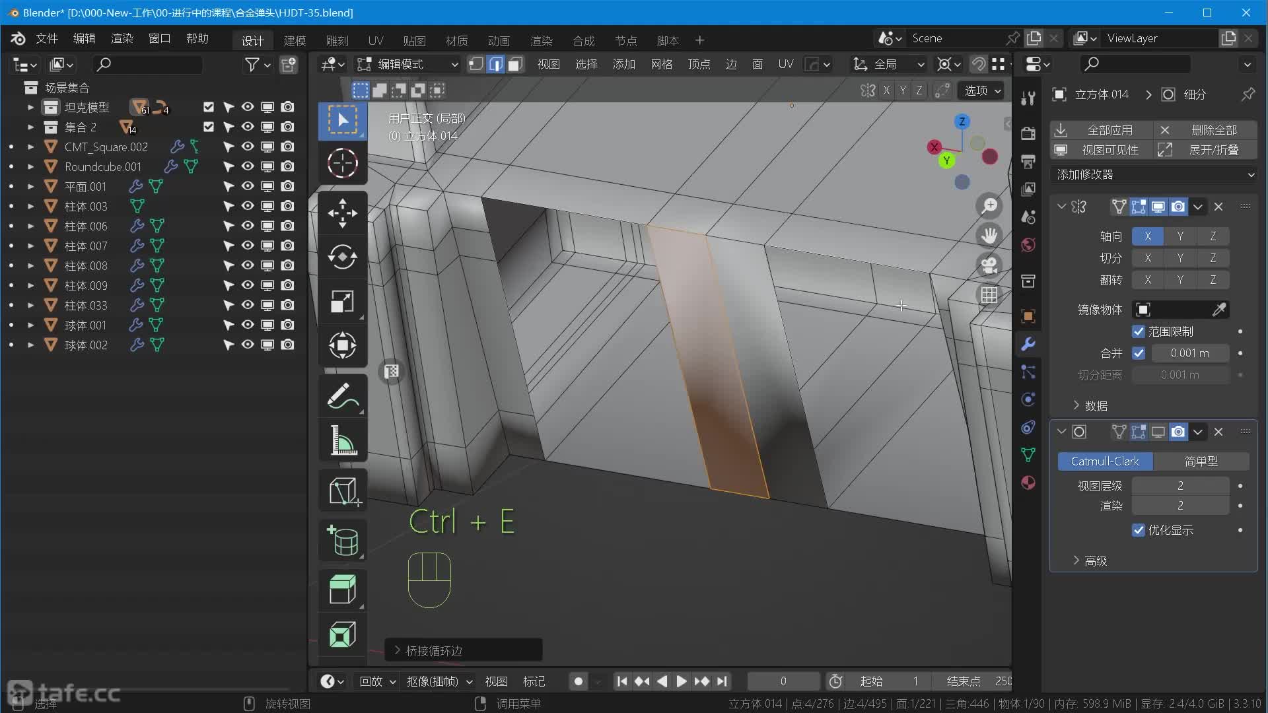The image size is (1268, 713).
Task: Click the viewport zoom magnifier icon
Action: click(989, 205)
